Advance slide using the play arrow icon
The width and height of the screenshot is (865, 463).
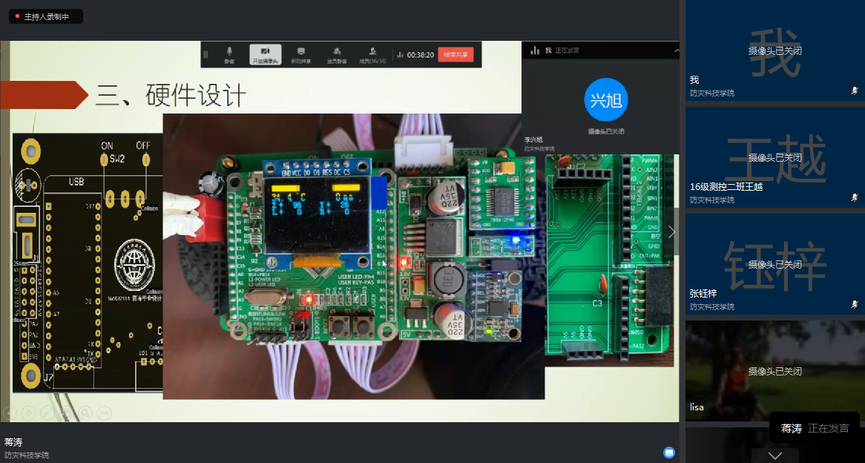(x=28, y=413)
